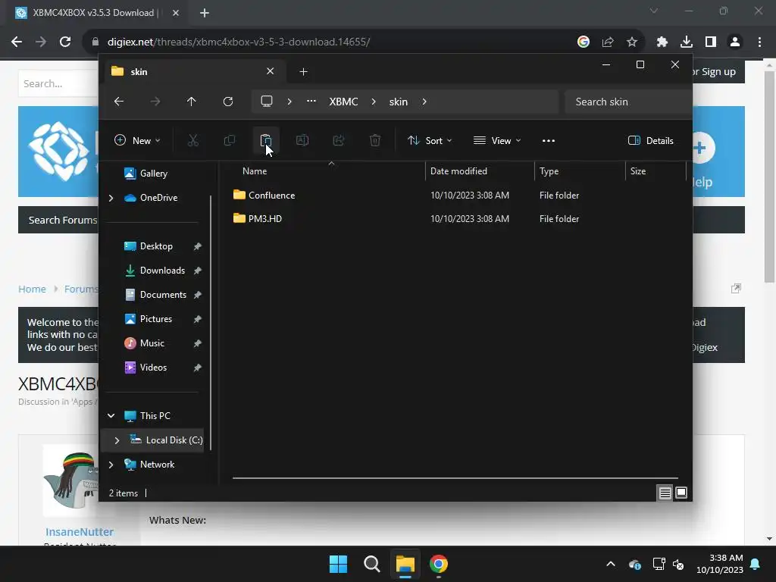Viewport: 776px width, 582px height.
Task: Click the Copy icon in Explorer toolbar
Action: 229,140
